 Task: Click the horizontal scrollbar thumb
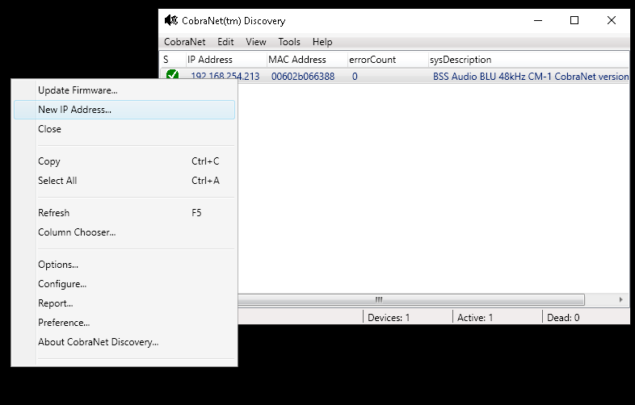coord(378,299)
